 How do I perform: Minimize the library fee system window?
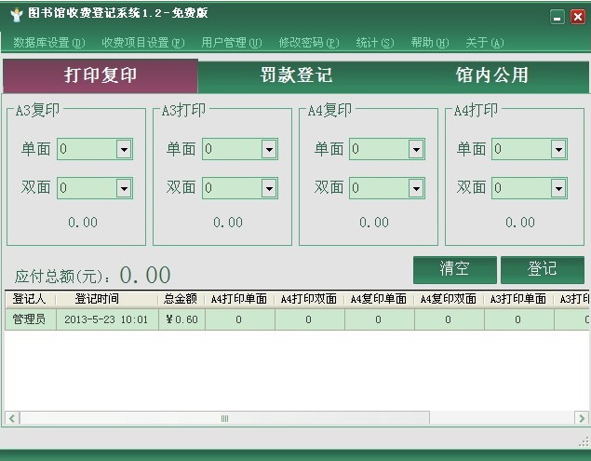tap(557, 17)
